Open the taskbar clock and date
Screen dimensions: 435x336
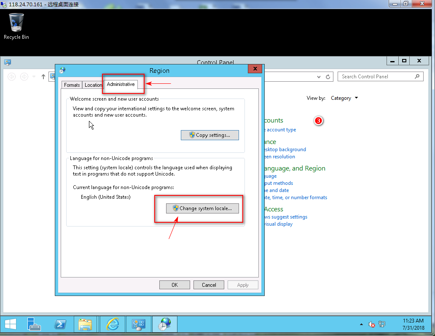pyautogui.click(x=413, y=324)
